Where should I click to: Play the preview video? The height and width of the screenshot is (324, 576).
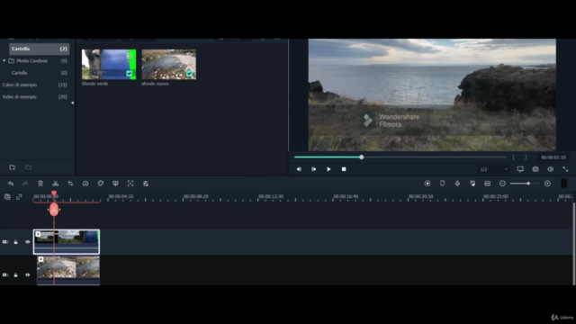coord(328,169)
